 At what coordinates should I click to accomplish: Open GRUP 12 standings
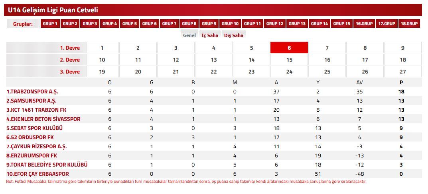tap(275, 24)
